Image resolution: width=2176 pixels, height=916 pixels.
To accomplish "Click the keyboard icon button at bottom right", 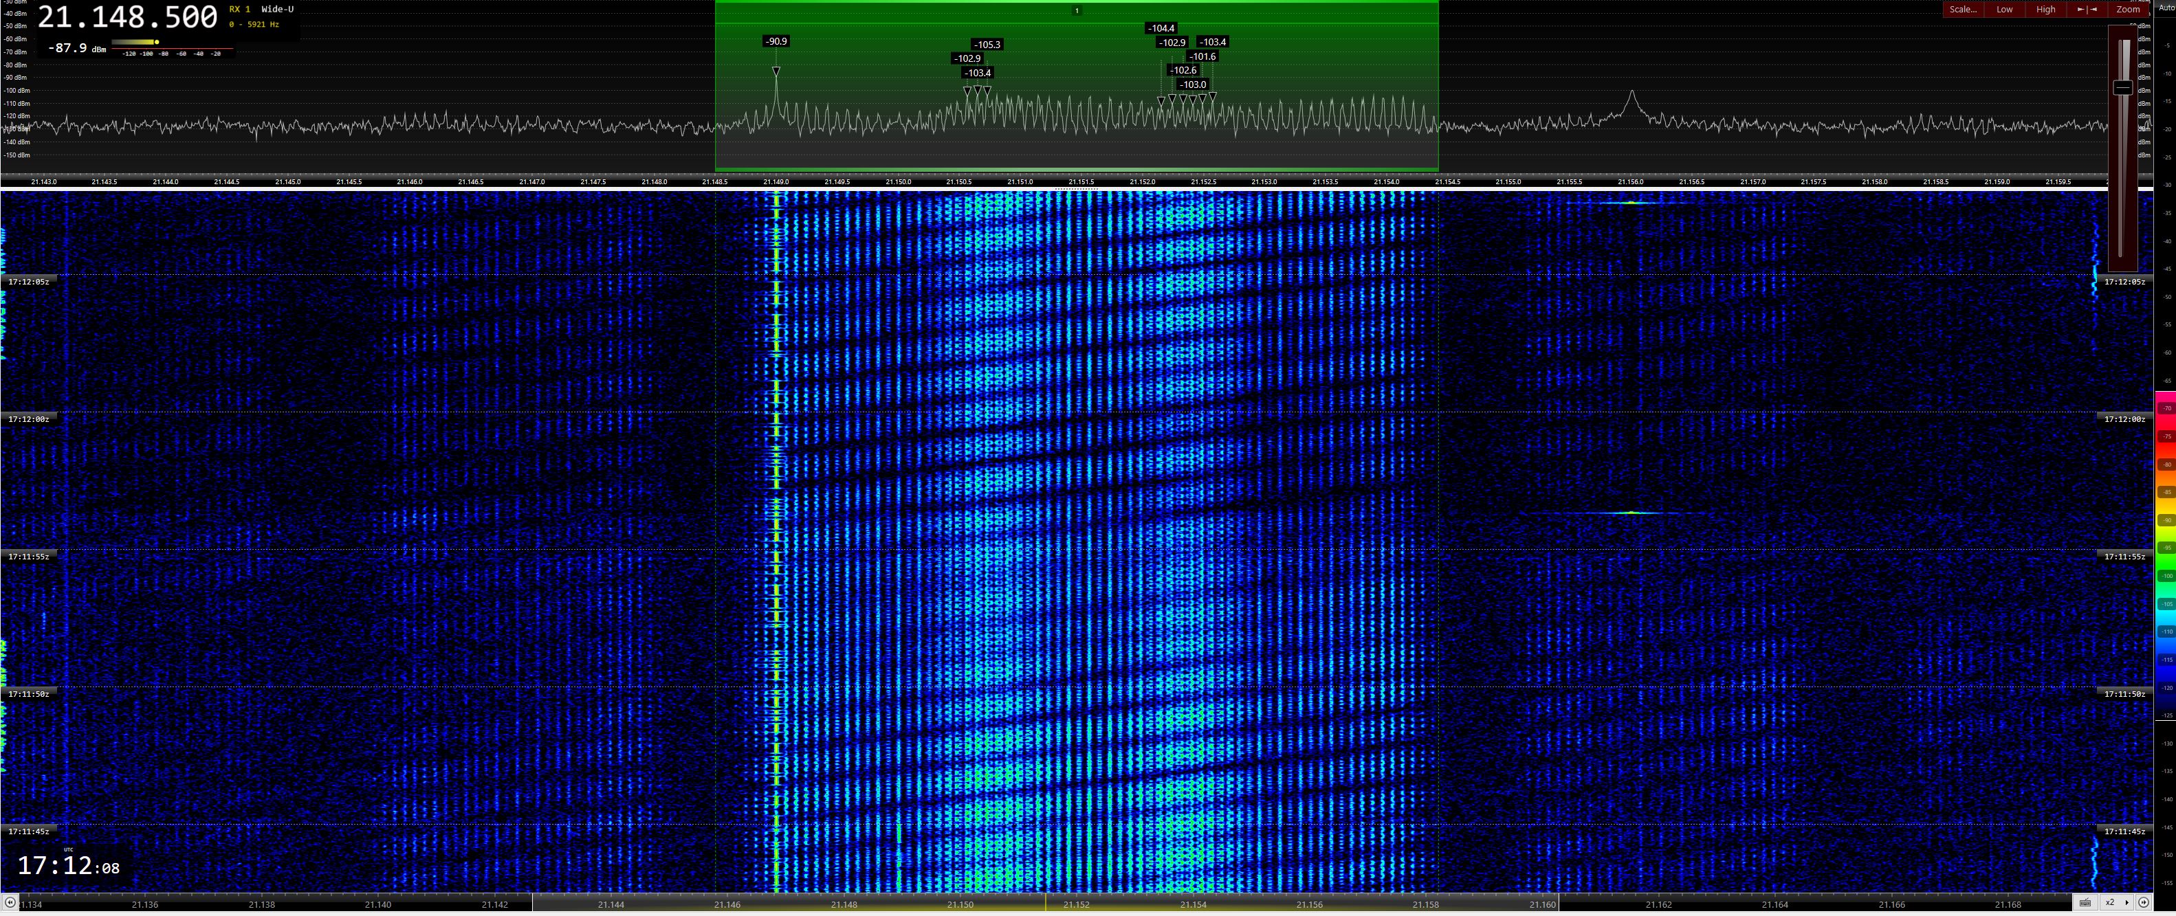I will (x=2085, y=902).
